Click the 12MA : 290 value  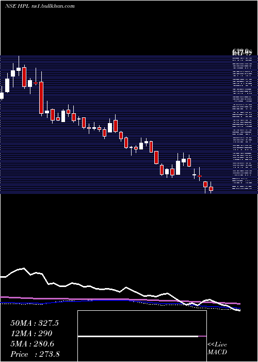[x=31, y=334]
